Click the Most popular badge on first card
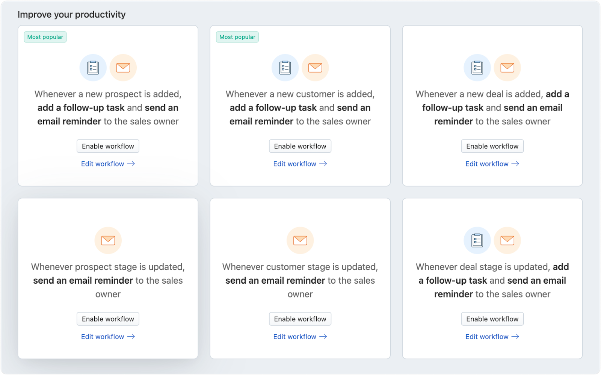This screenshot has width=601, height=375. click(45, 37)
